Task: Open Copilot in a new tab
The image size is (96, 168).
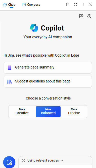Action: (68, 5)
